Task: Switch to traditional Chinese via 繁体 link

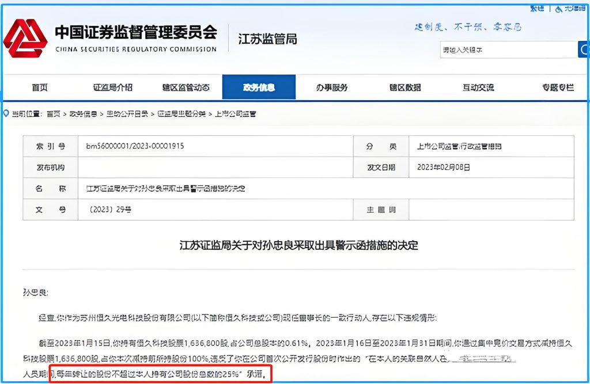Action: click(x=537, y=8)
